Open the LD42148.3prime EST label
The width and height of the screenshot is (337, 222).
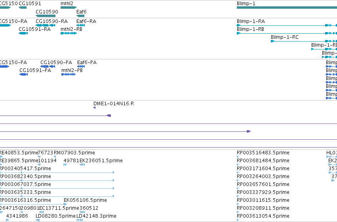[96, 216]
